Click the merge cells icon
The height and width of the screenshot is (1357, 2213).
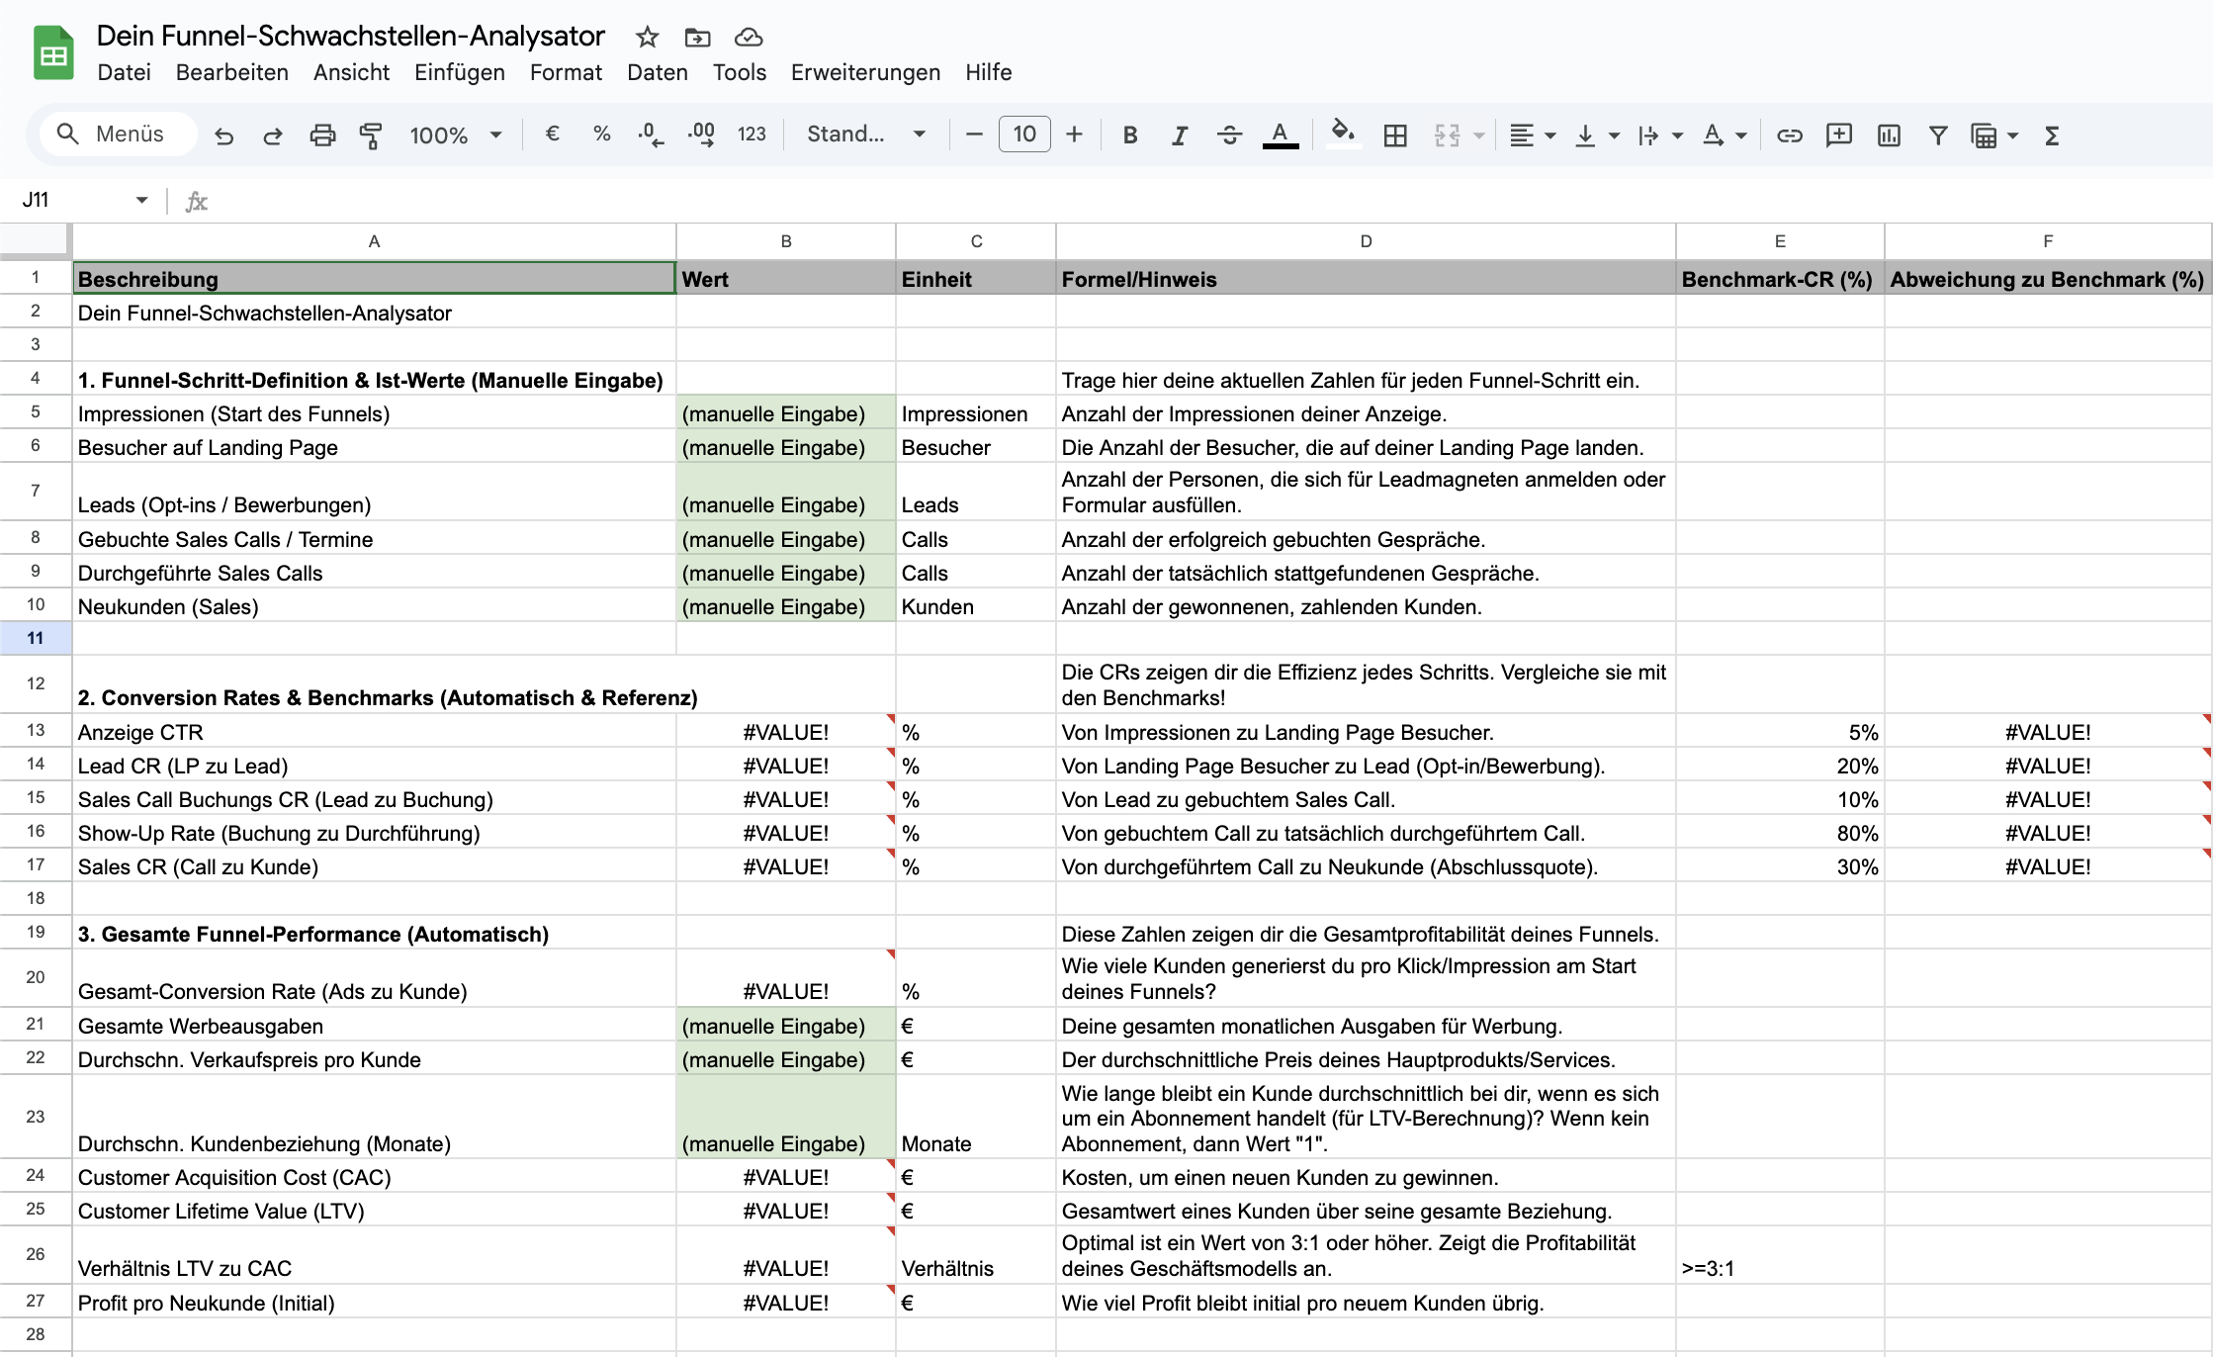pos(1447,136)
